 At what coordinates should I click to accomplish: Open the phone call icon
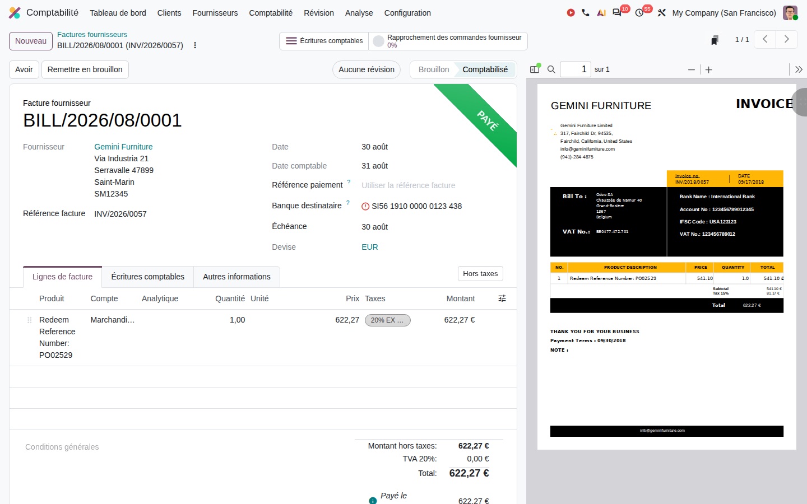[586, 12]
